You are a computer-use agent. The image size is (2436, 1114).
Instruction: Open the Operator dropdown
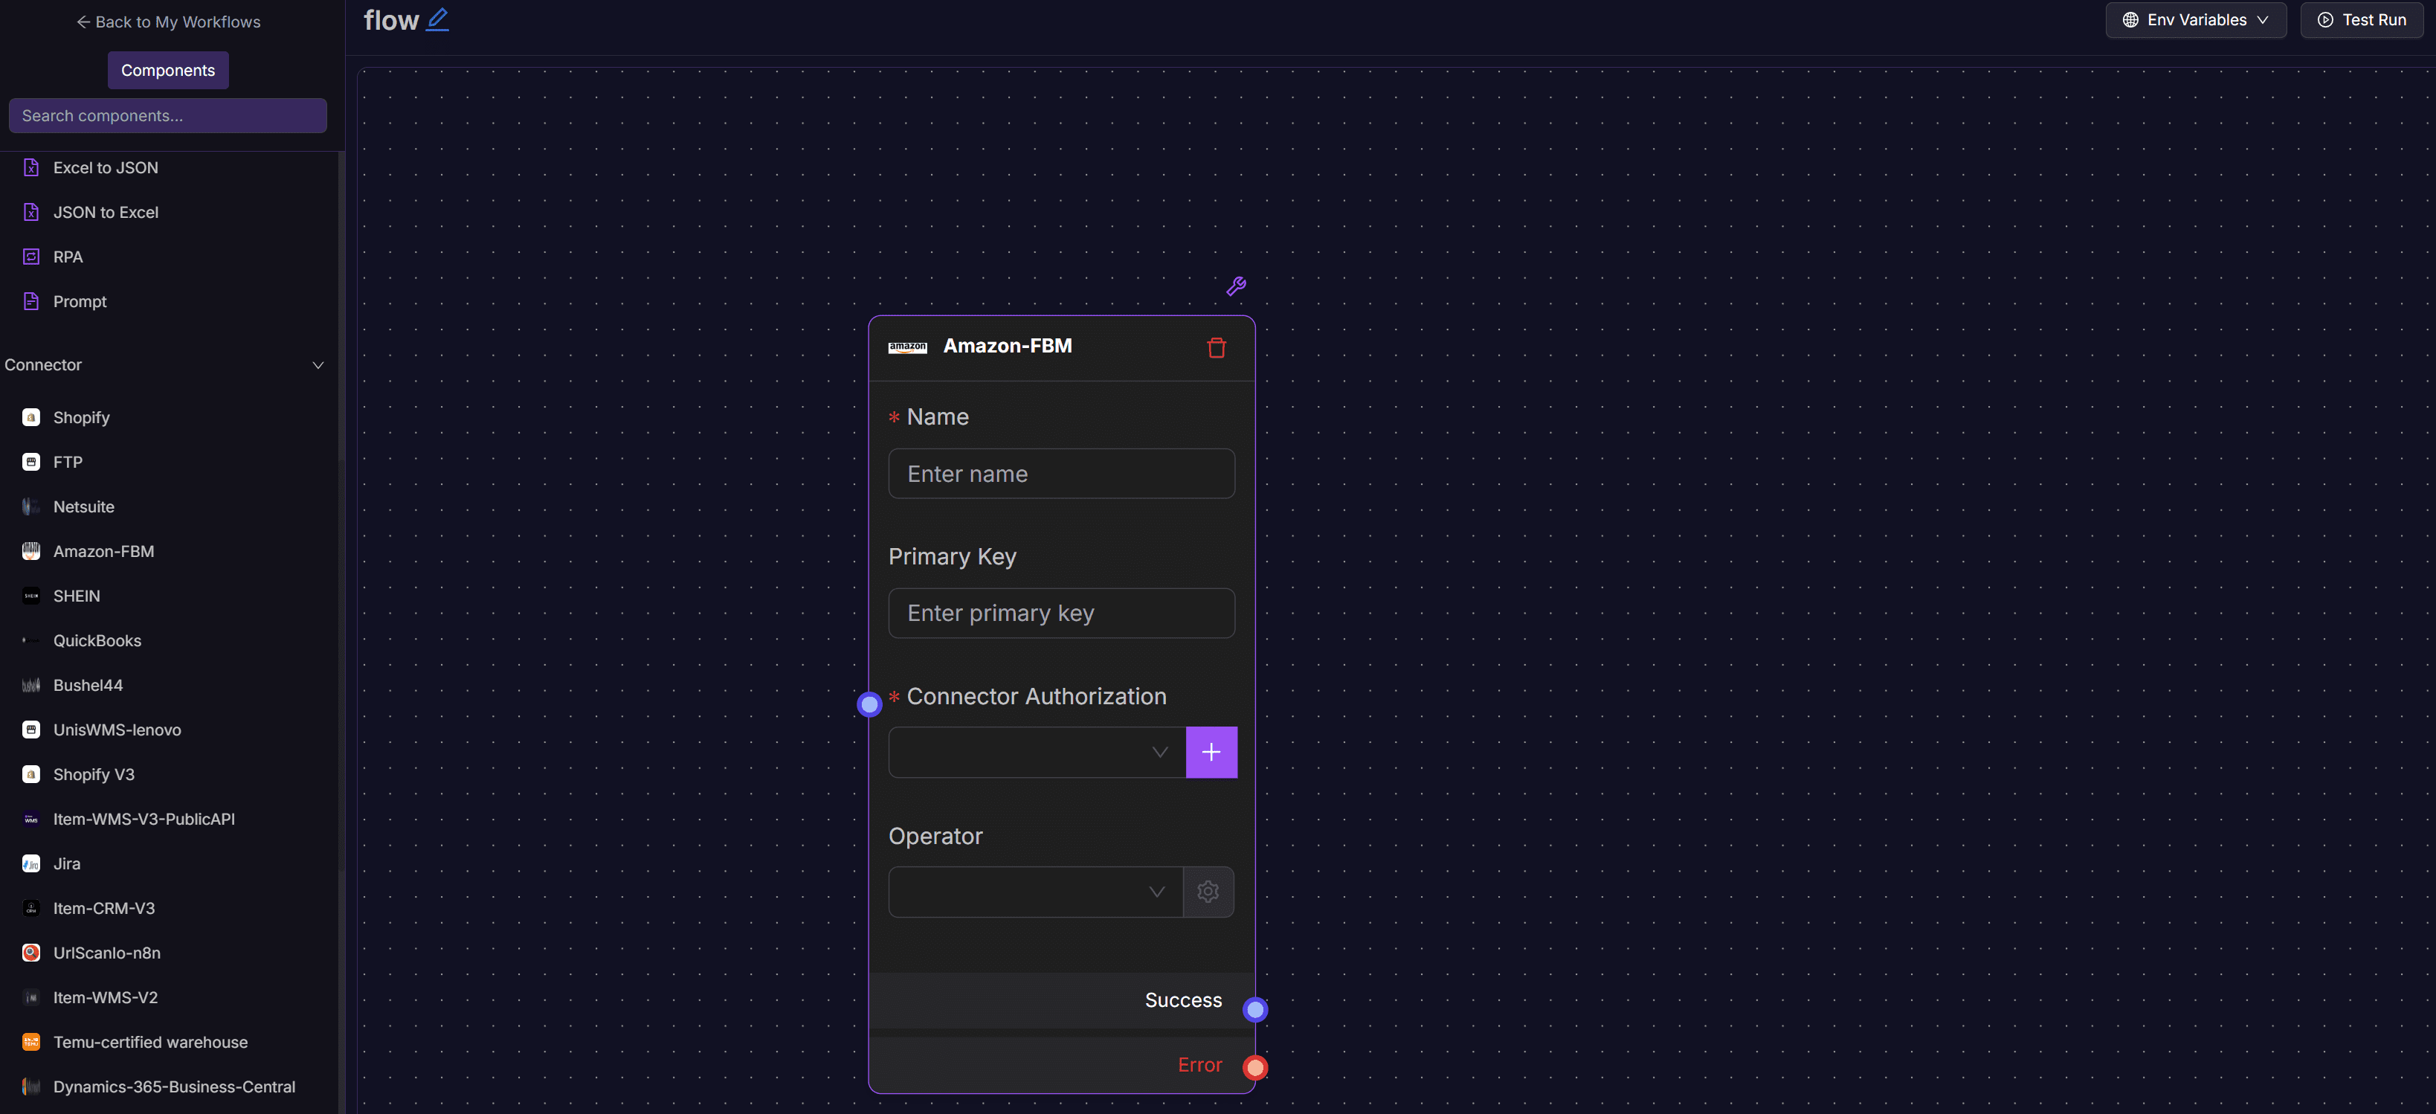click(x=1034, y=892)
